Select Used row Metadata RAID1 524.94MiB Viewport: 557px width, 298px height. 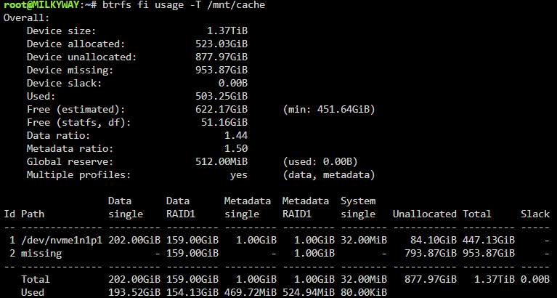click(309, 293)
